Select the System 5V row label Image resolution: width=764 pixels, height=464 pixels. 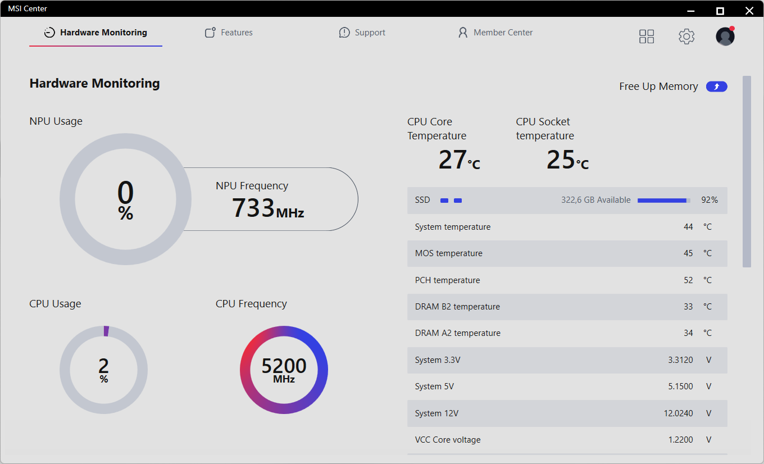(434, 386)
